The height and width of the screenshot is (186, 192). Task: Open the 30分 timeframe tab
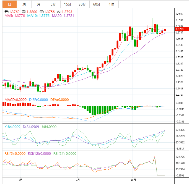82,4
